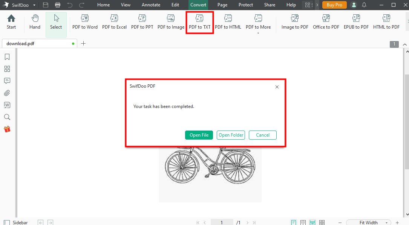Choose PDF to Excel conversion
The width and height of the screenshot is (409, 225).
[114, 22]
